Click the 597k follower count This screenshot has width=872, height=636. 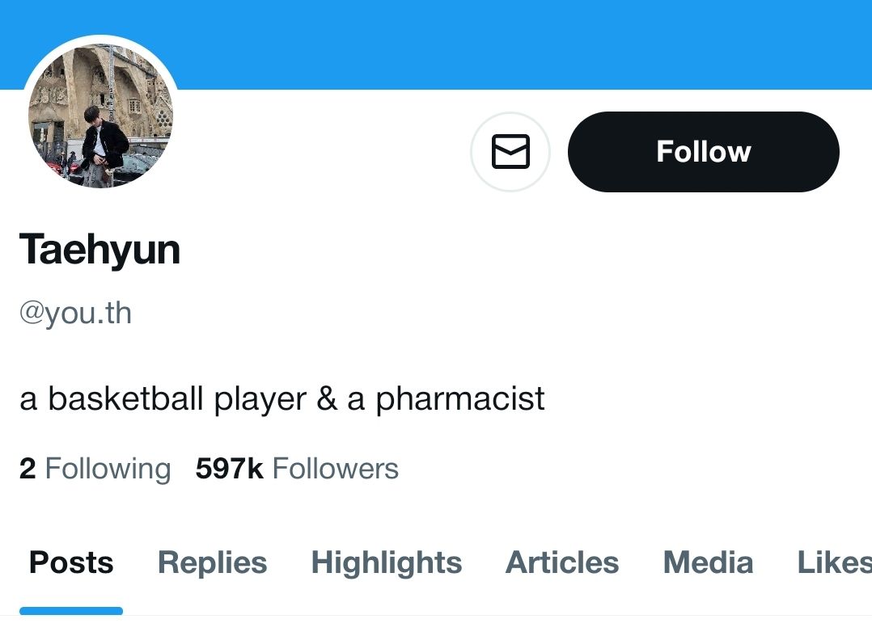(229, 469)
